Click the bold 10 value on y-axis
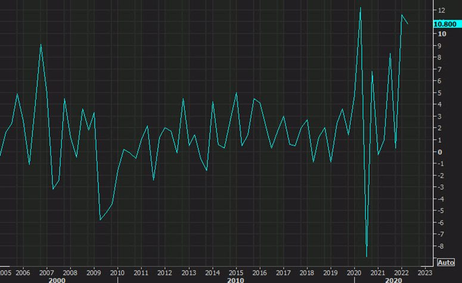Image resolution: width=462 pixels, height=283 pixels. 442,34
